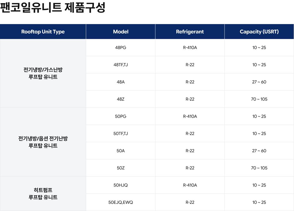294x211 pixels.
Task: Click R-22 refrigerant in 48TF,TJ row
Action: pyautogui.click(x=190, y=65)
